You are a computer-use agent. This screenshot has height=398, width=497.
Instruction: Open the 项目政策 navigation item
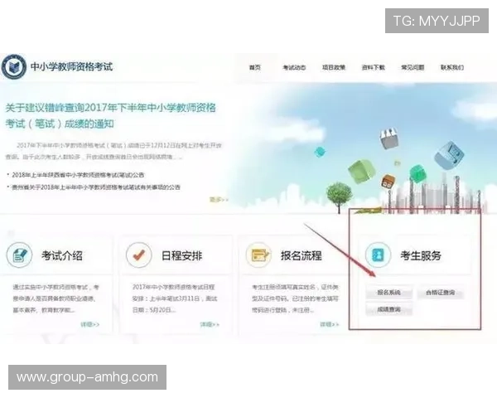click(x=334, y=67)
